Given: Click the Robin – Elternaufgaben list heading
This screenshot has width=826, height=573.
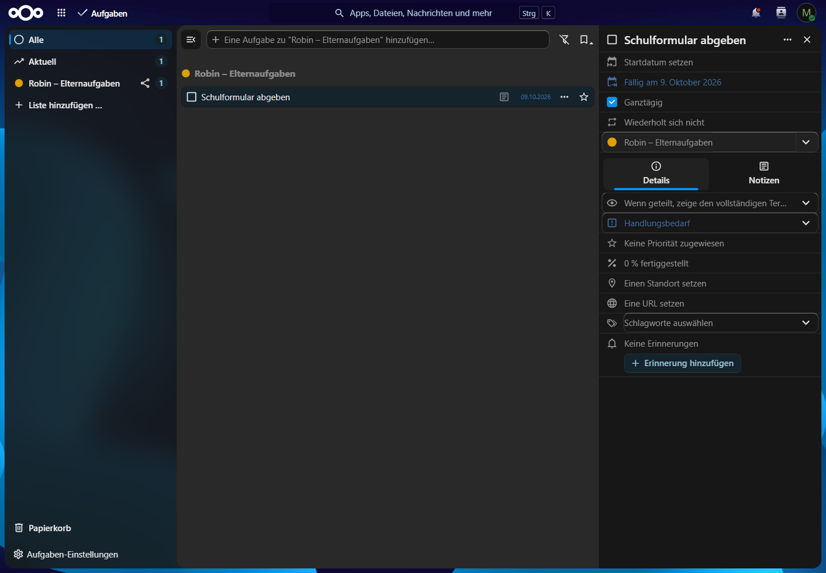Looking at the screenshot, I should [245, 73].
